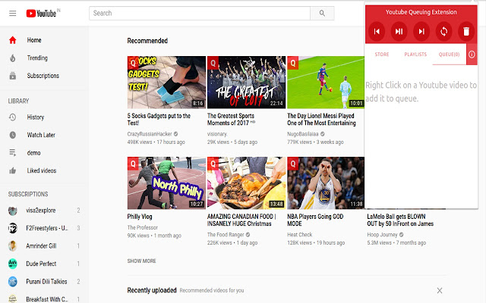Open NugoBasilaia channel link
Image resolution: width=486 pixels, height=303 pixels.
coord(303,134)
